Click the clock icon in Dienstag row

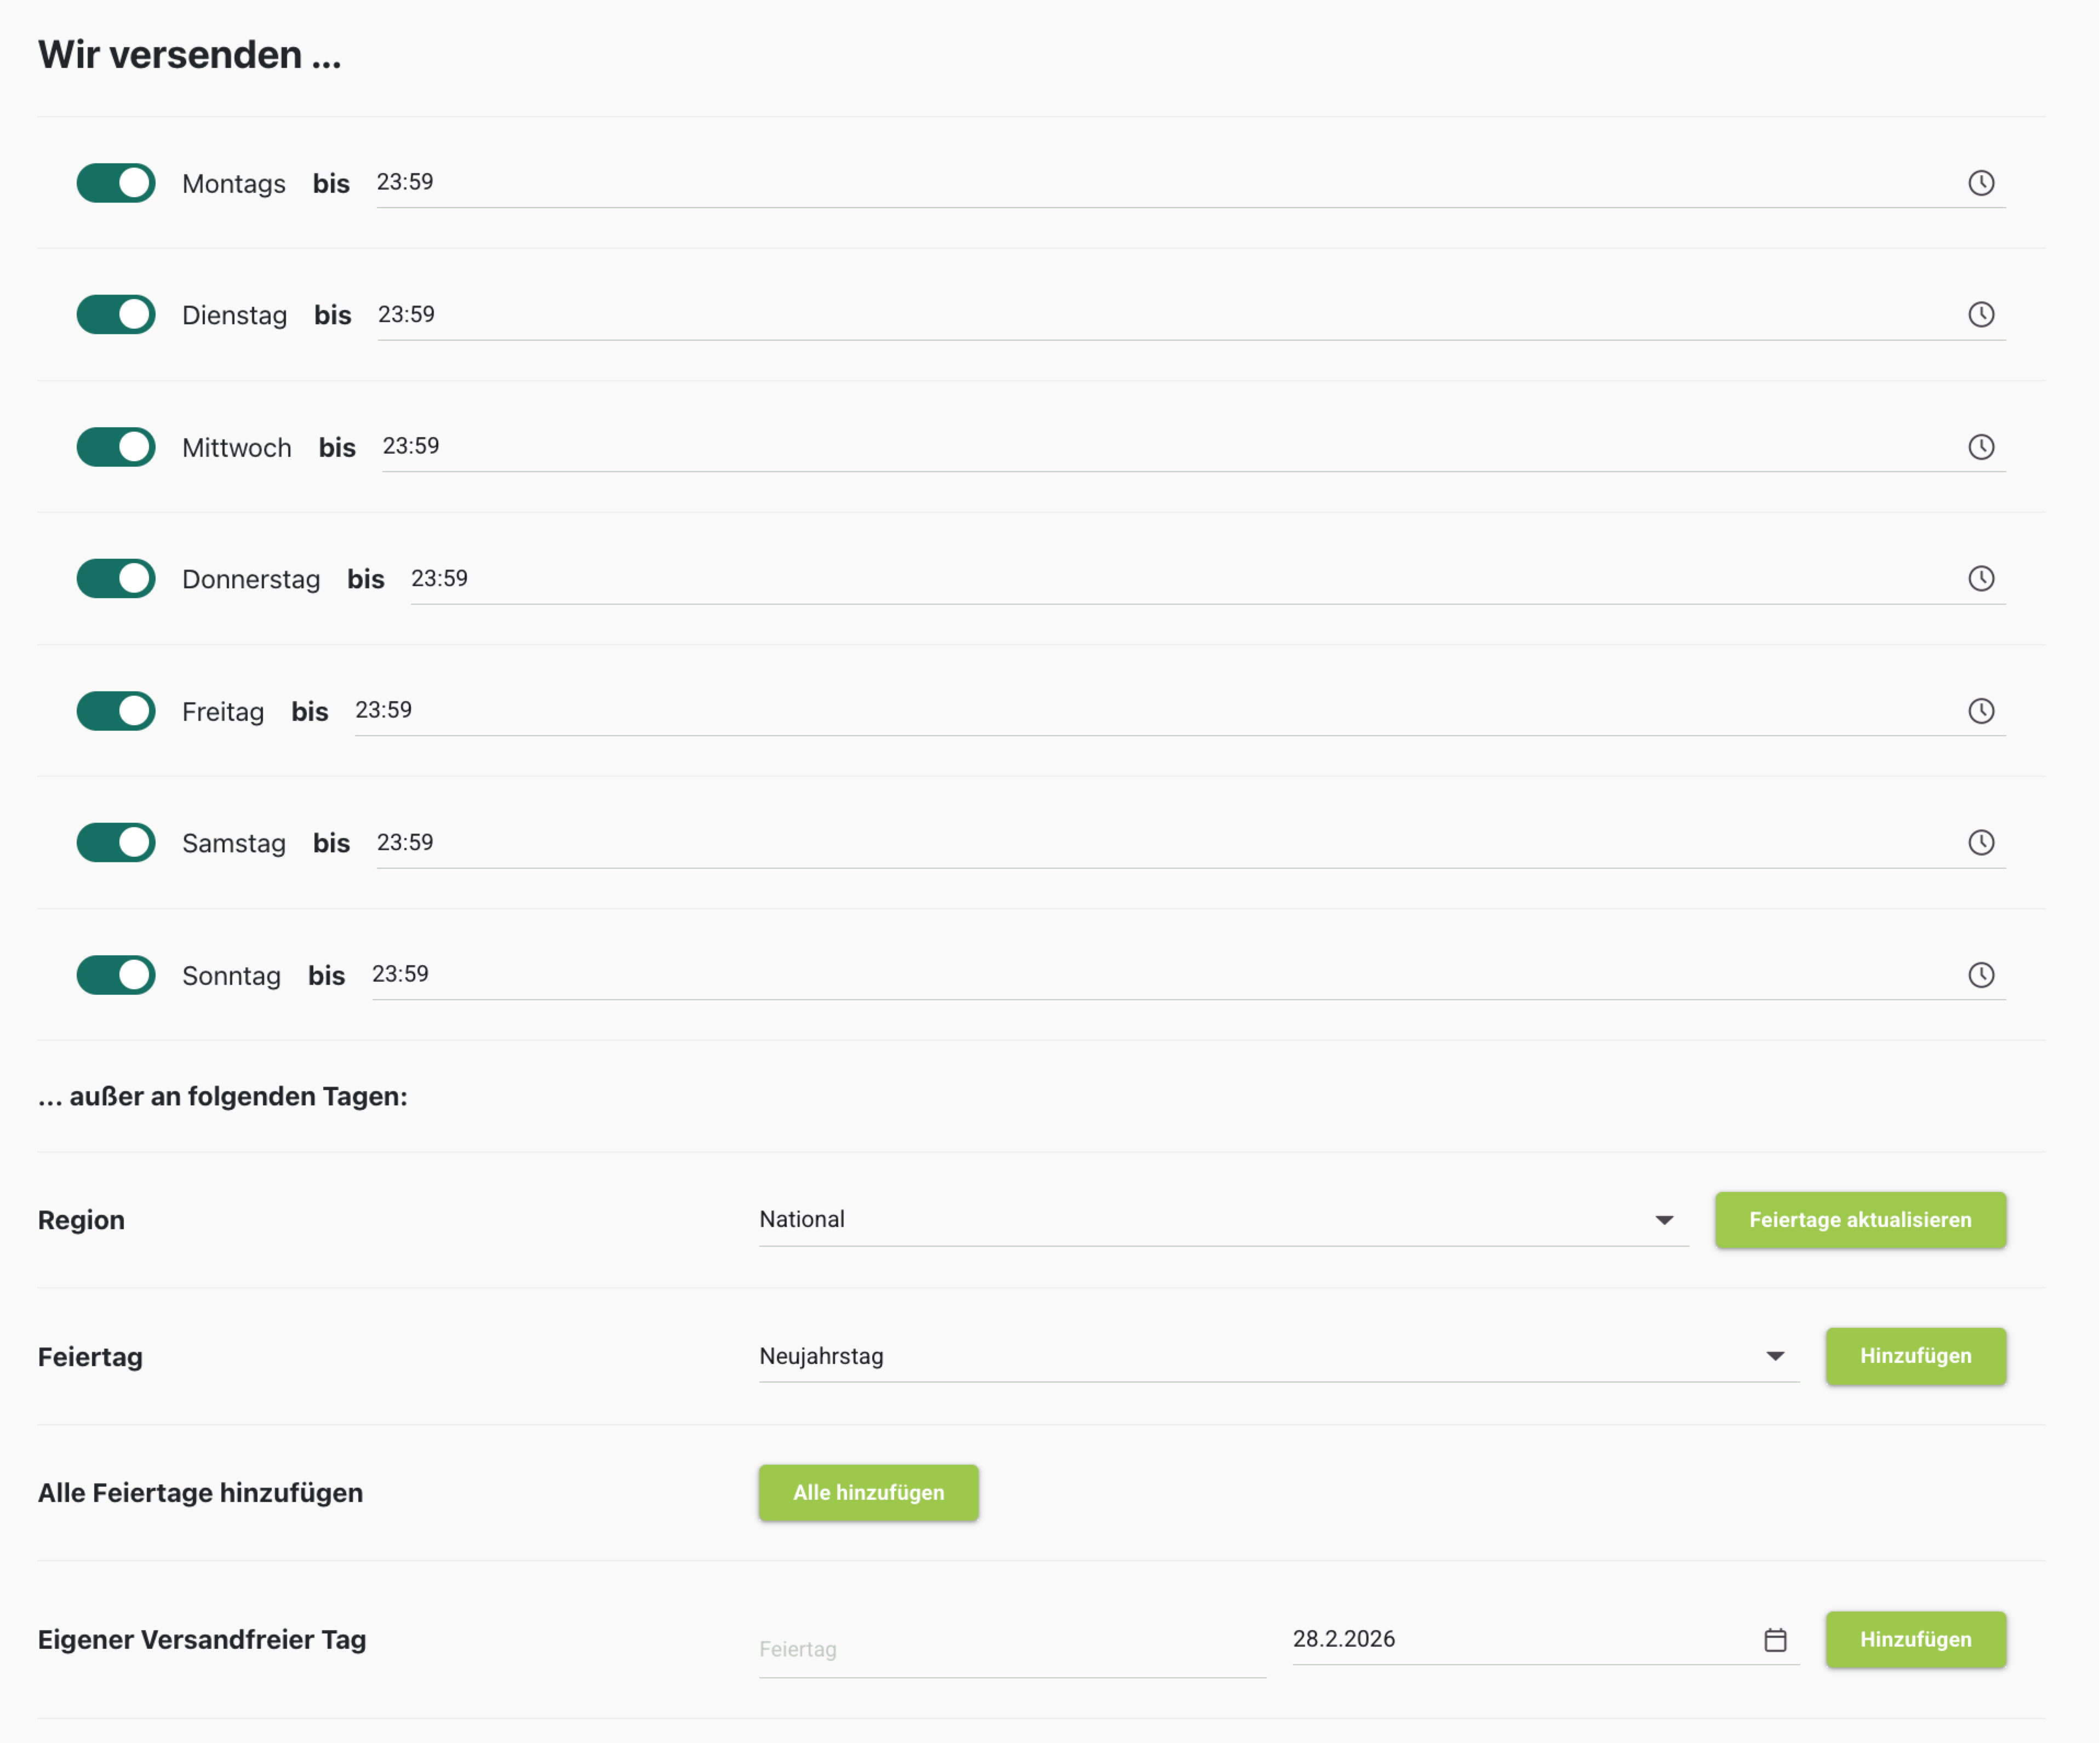(x=1980, y=315)
